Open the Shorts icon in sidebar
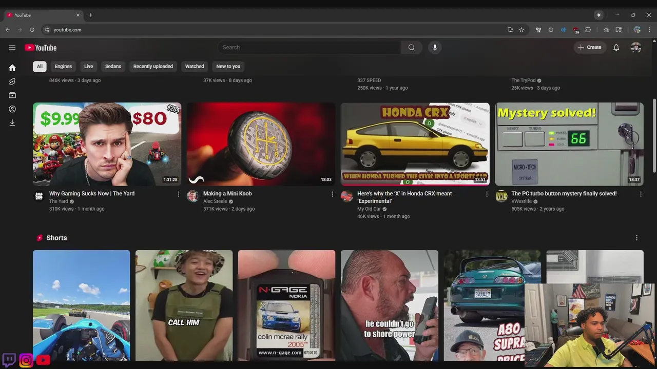Screen dimensions: 657x369 (x=12, y=81)
